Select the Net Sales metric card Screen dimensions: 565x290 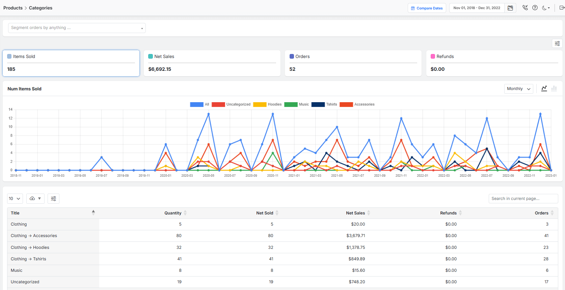(x=212, y=63)
